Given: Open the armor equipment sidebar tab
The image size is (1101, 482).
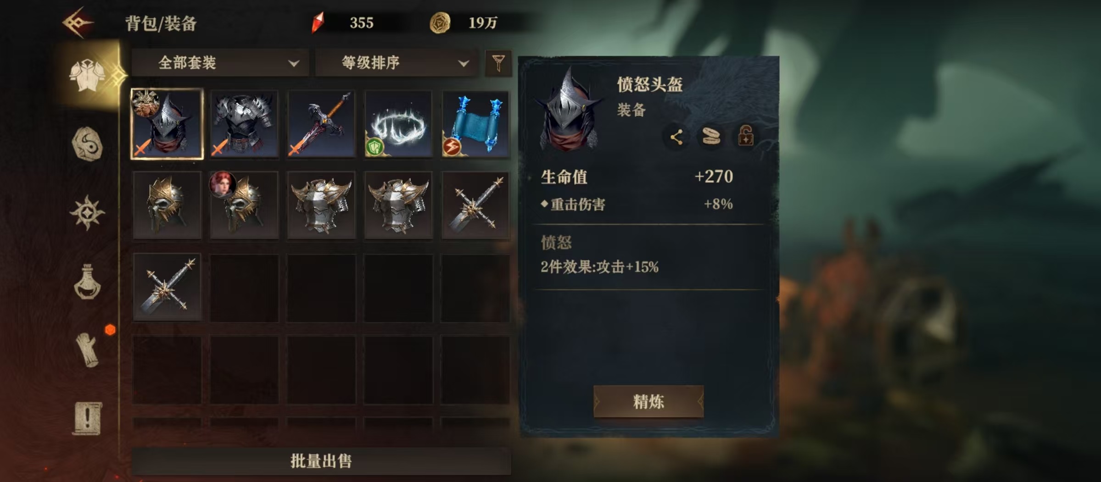Looking at the screenshot, I should coord(87,75).
